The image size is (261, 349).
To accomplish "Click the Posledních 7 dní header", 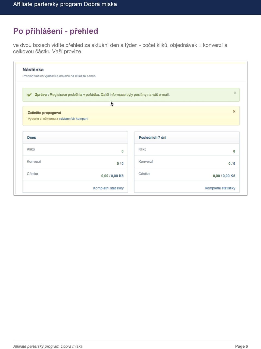I will tap(187, 138).
